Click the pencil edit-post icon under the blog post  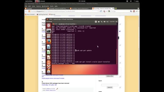57,89
